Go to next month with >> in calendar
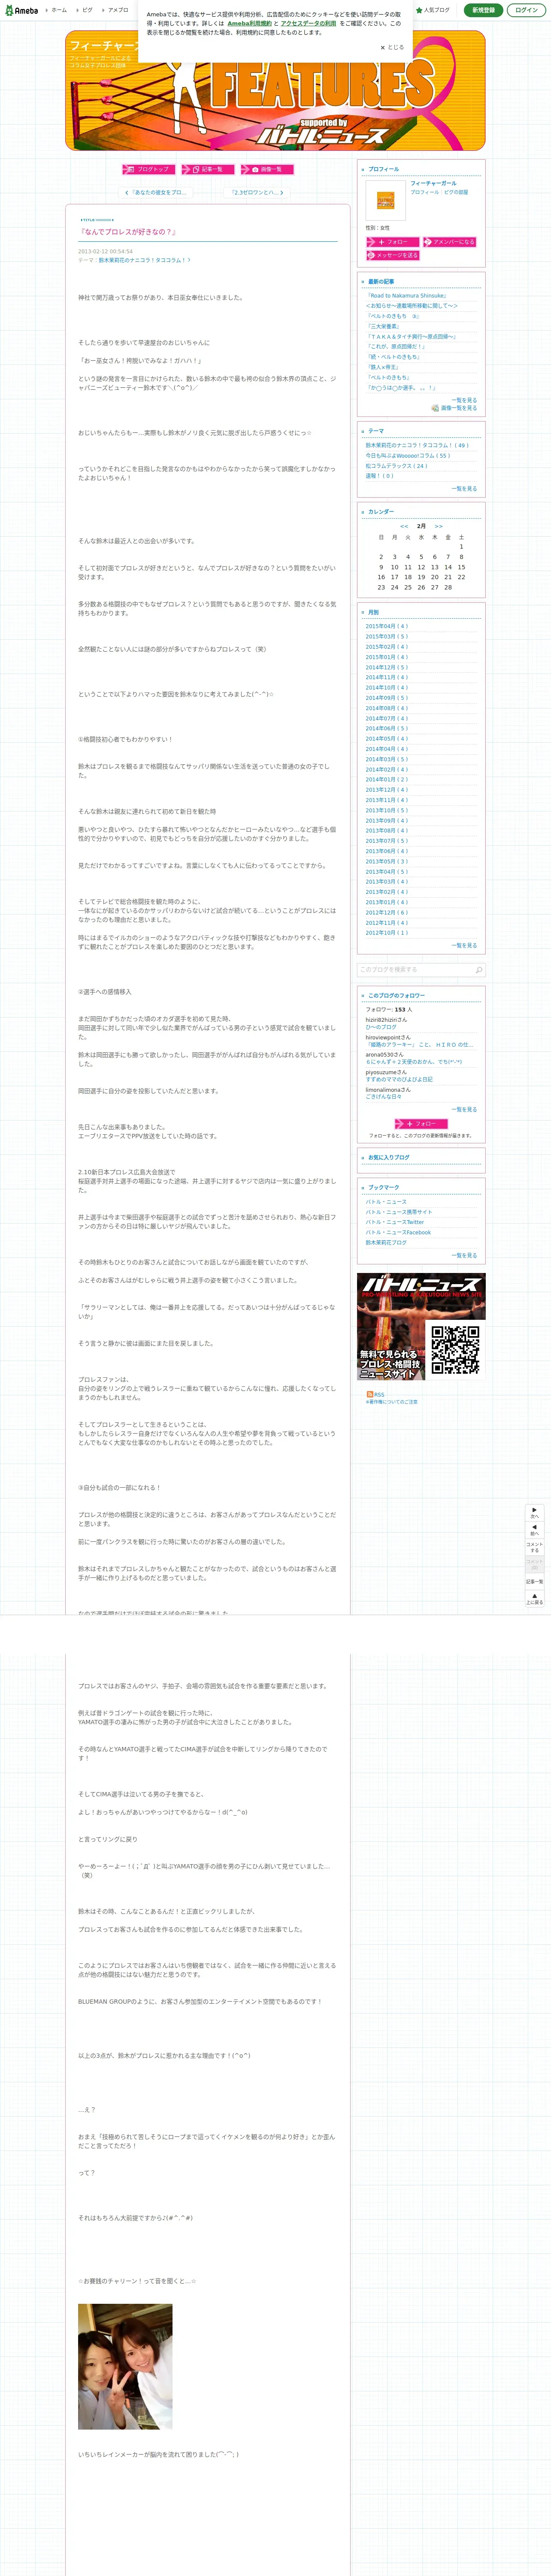The width and height of the screenshot is (551, 2576). [x=438, y=526]
